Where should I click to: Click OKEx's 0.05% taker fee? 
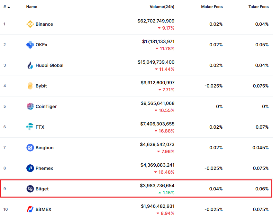[x=262, y=45]
